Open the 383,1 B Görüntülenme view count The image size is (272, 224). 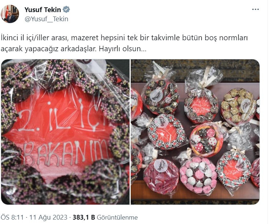tap(105, 217)
